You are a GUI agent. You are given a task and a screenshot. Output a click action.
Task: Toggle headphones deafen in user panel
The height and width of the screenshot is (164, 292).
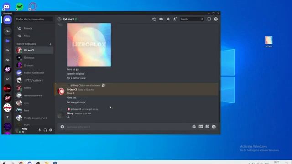tap(45, 130)
